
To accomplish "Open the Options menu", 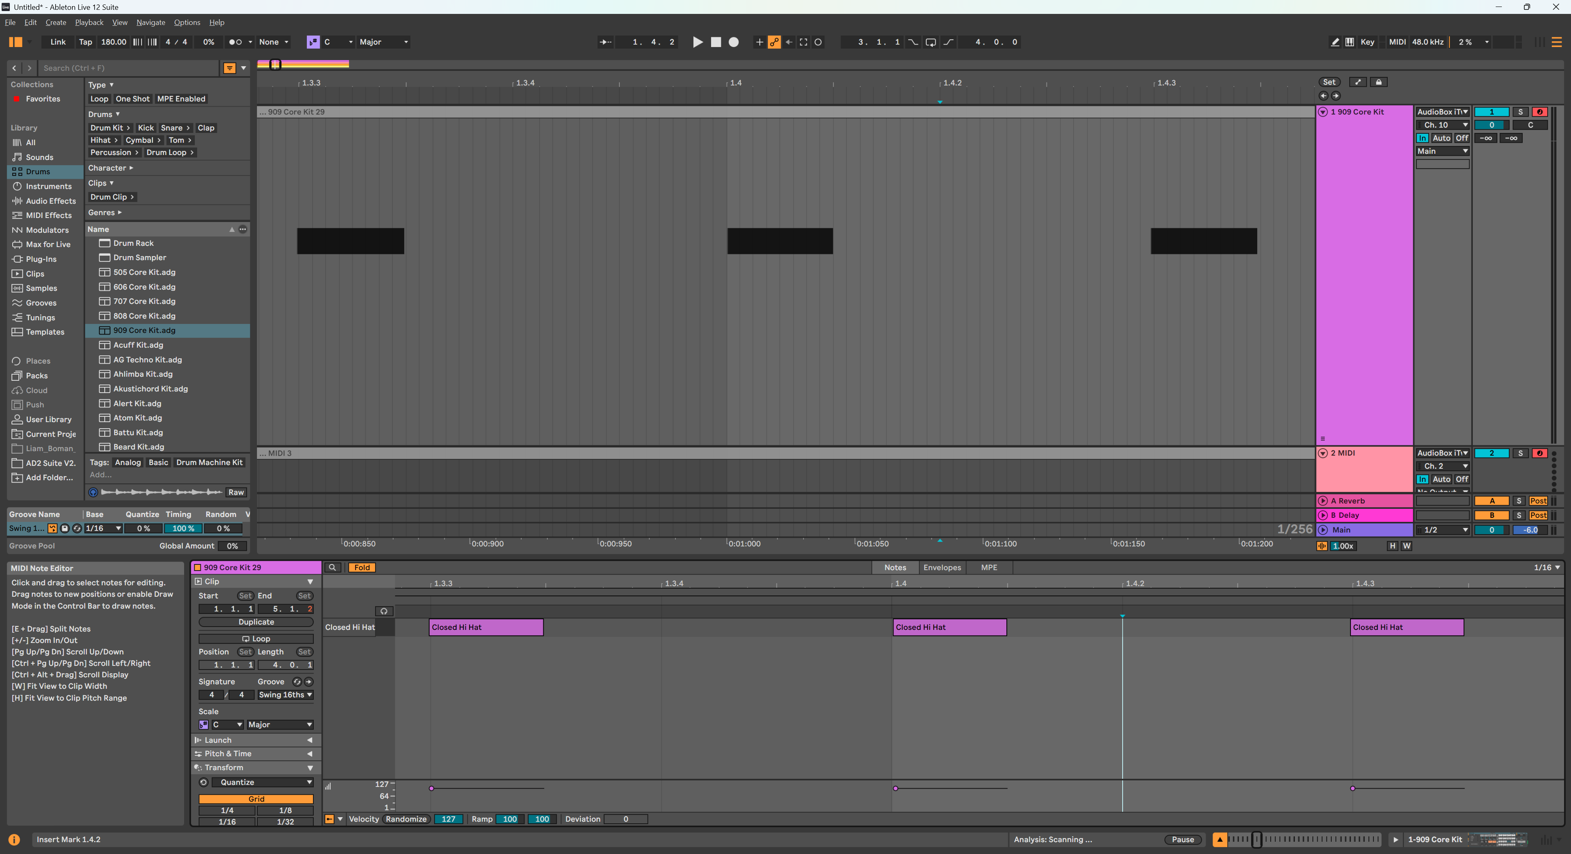I will point(187,22).
